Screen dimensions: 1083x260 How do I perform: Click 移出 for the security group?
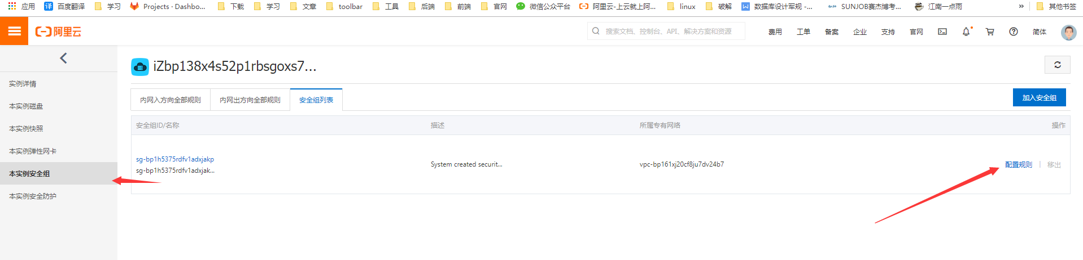[x=1054, y=165]
